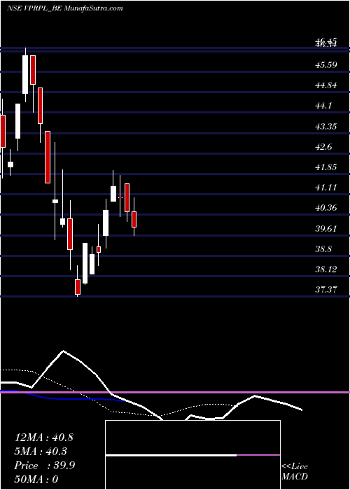
Task: Click the 44.1 price axis label
Action: 323,106
